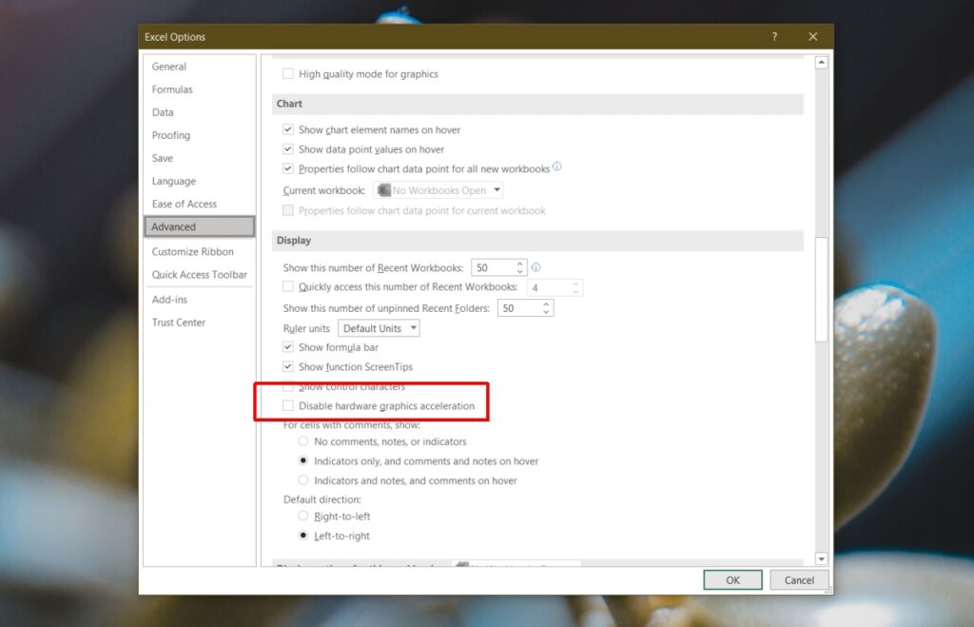
Task: Click info icon next to Recent Workbooks setting
Action: (x=536, y=267)
